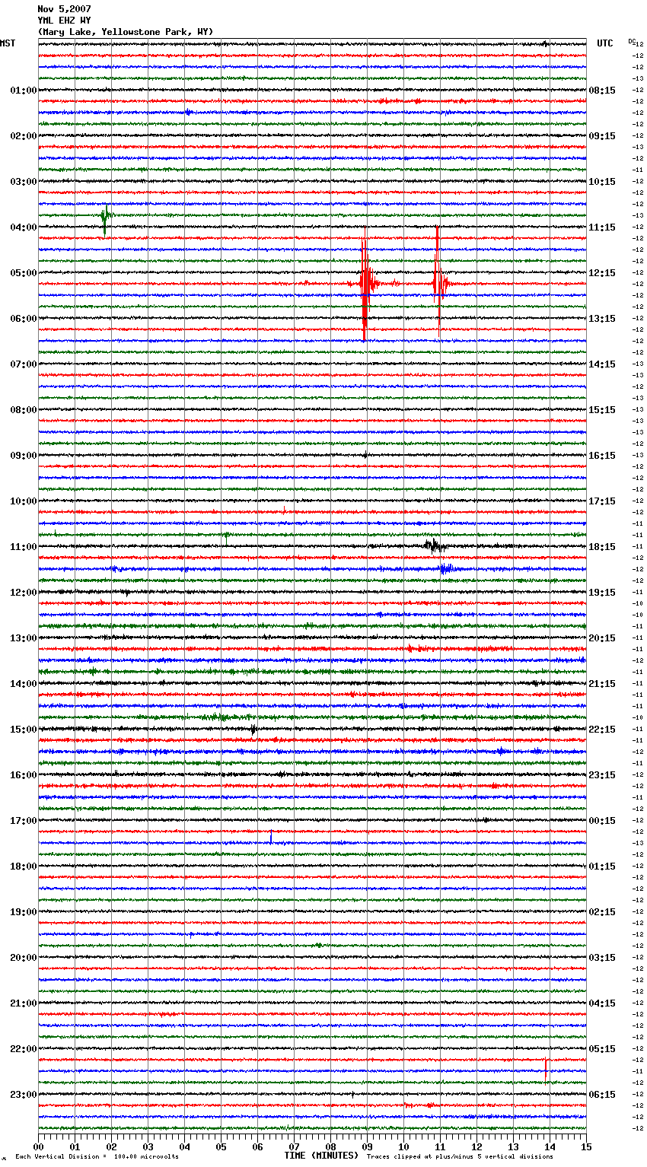This screenshot has height=1167, width=647.
Task: Click the black event on the 11:00 trace
Action: pos(435,545)
